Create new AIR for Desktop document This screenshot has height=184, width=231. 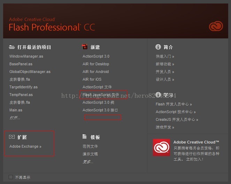tap(96, 64)
